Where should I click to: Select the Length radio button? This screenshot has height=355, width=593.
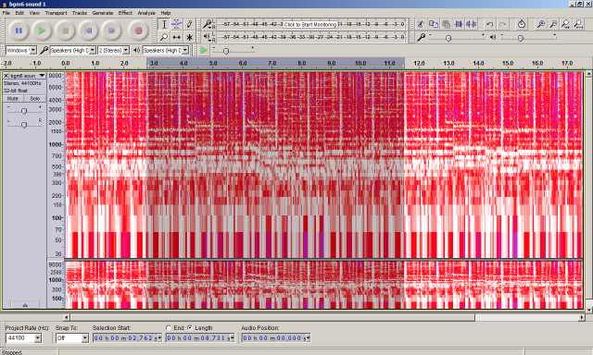point(190,327)
